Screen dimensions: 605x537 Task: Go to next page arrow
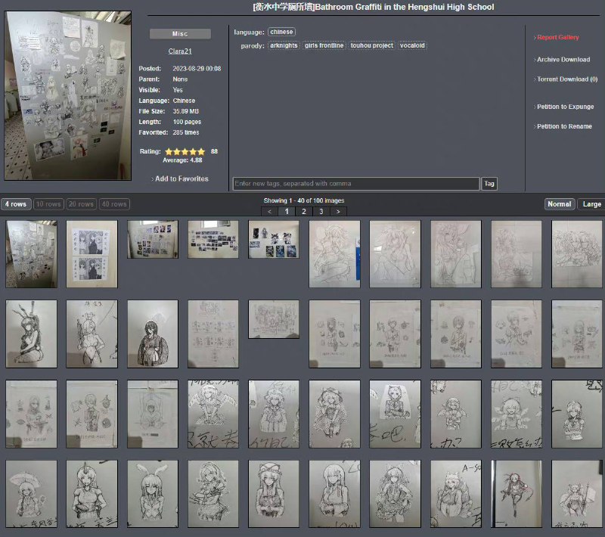click(338, 212)
